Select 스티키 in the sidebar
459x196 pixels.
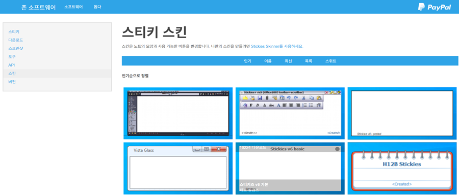14,31
